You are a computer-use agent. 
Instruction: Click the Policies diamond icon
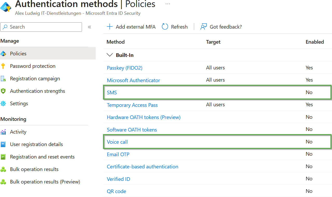pyautogui.click(x=3, y=54)
